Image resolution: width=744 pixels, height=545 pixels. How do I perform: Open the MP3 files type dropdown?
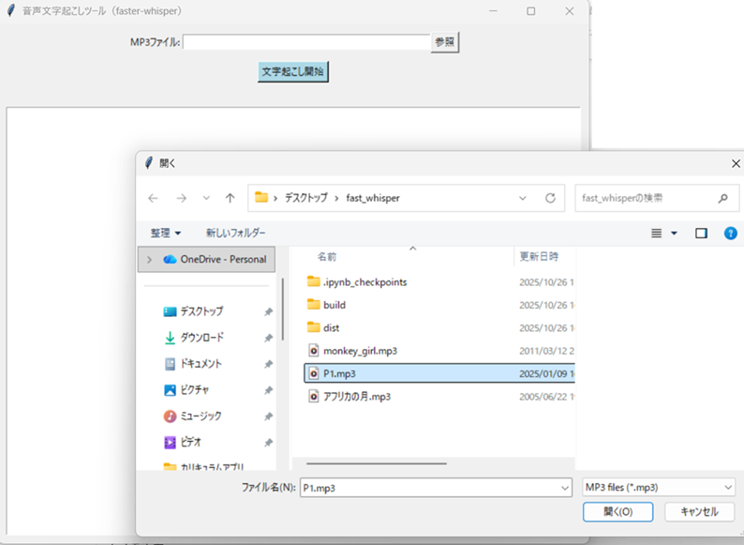pyautogui.click(x=658, y=487)
